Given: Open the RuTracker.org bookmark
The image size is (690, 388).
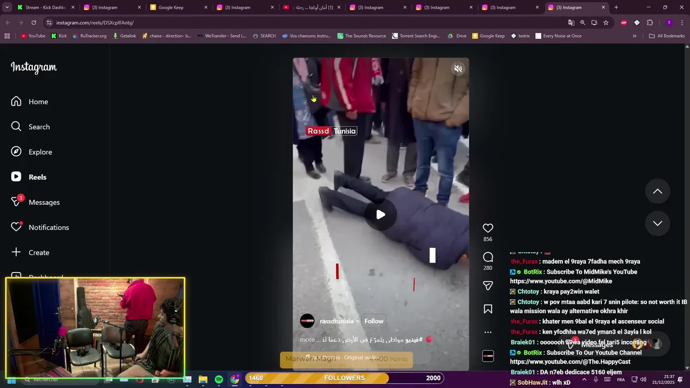Looking at the screenshot, I should (89, 36).
